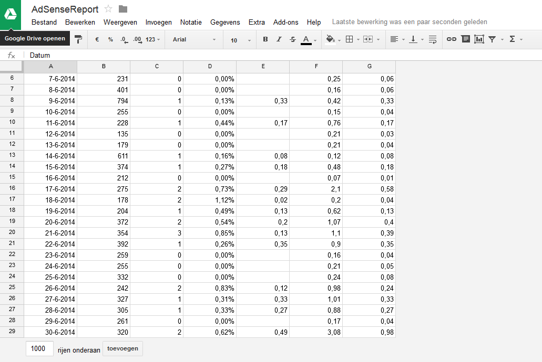Image resolution: width=542 pixels, height=362 pixels.
Task: Open more number formats (123) dropdown
Action: pos(152,39)
